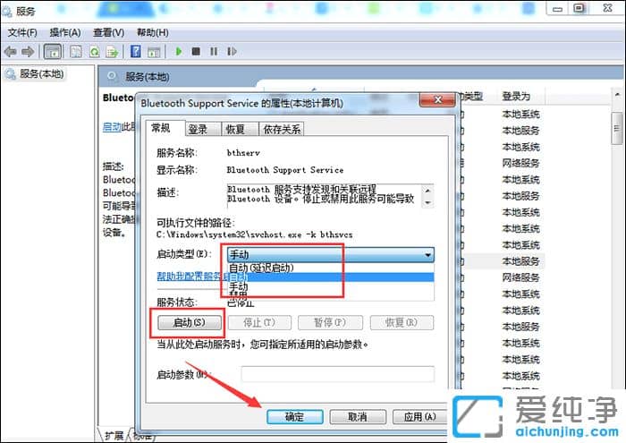This screenshot has height=443, width=626.
Task: Click the 启动(S) button
Action: point(190,322)
